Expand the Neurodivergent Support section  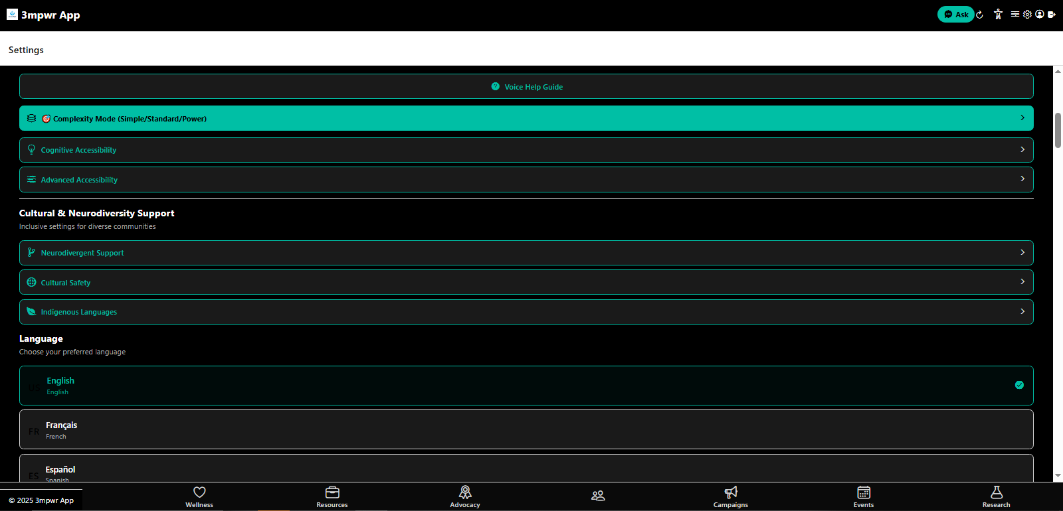point(526,253)
